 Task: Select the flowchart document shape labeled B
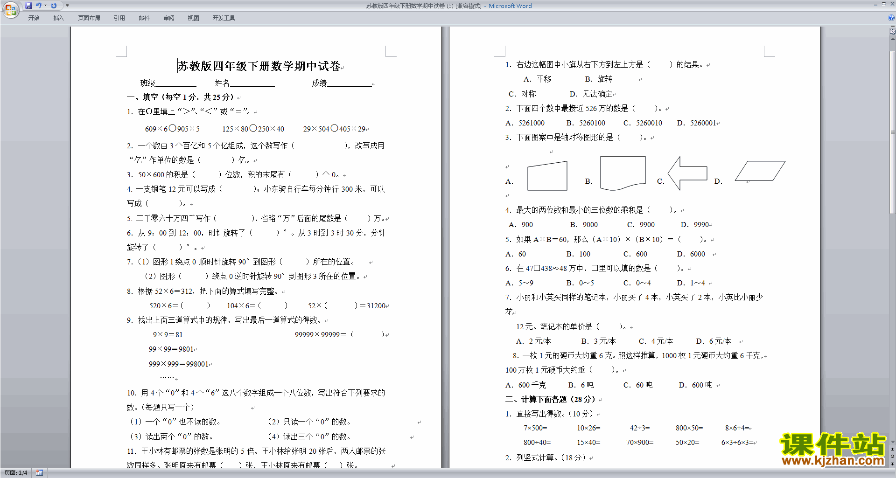click(x=623, y=173)
